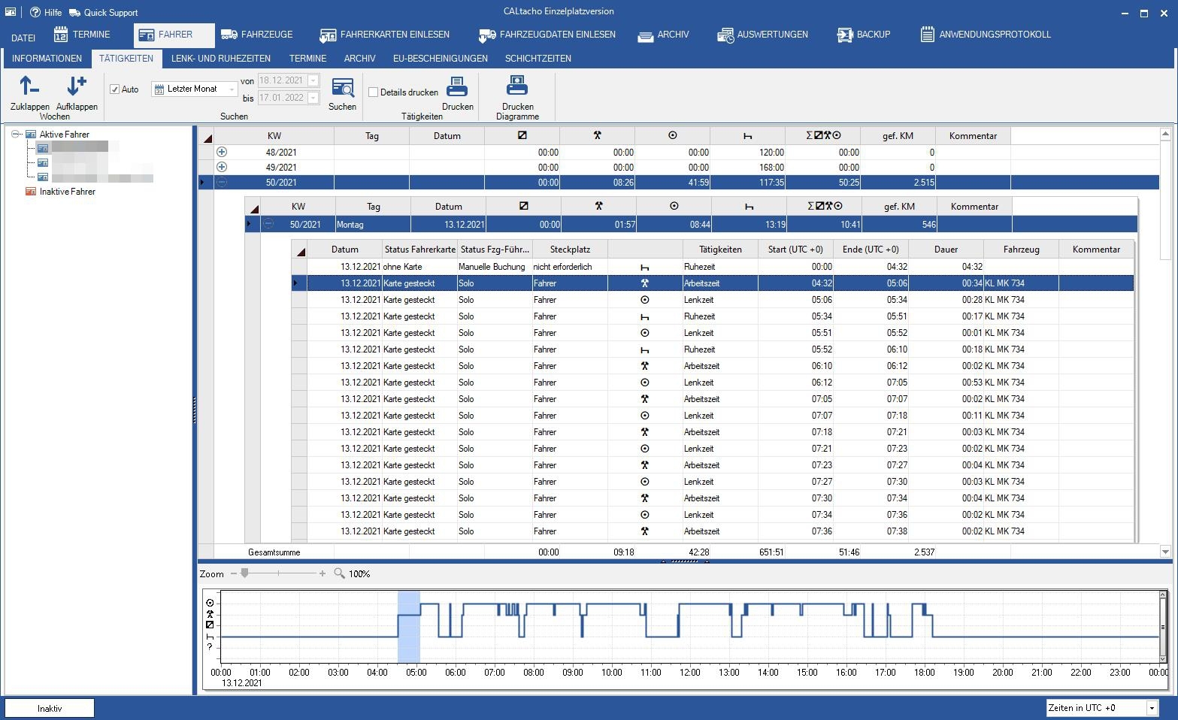Open the Backup section

(863, 35)
